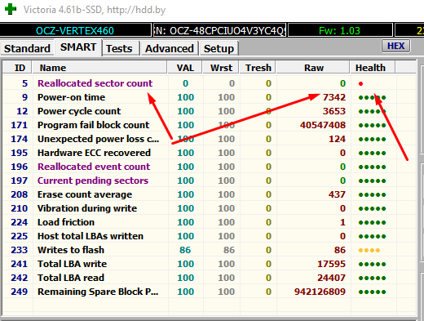Click raw value 40547408
This screenshot has height=321, width=424.
click(323, 125)
